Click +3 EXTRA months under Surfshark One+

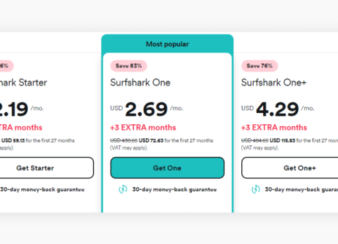(x=274, y=128)
